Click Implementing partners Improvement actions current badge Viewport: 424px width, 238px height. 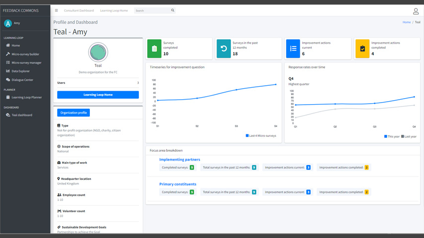coord(308,168)
